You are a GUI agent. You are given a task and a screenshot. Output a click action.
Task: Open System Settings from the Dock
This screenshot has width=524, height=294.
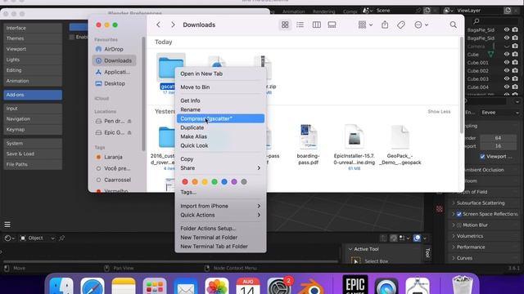point(279,287)
